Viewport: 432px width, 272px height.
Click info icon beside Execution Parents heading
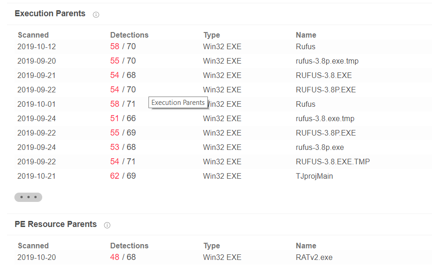(96, 14)
